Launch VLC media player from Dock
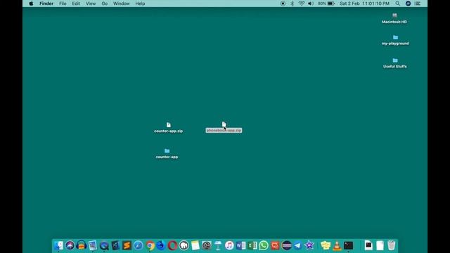 click(x=337, y=245)
